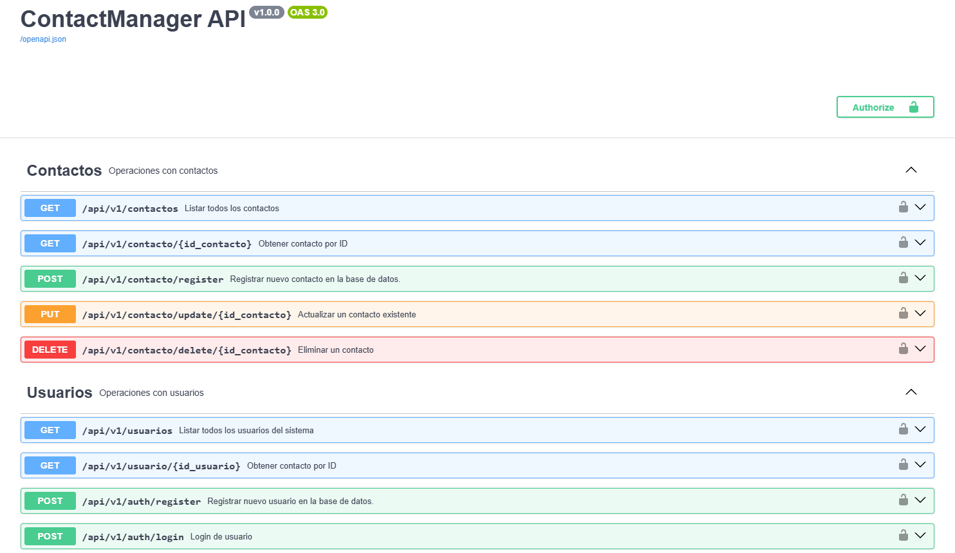Collapse the Contactos section with its chevron
The image size is (955, 553).
pos(911,170)
